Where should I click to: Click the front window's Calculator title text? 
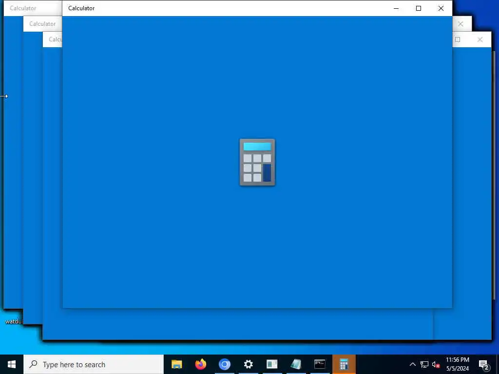coord(81,8)
